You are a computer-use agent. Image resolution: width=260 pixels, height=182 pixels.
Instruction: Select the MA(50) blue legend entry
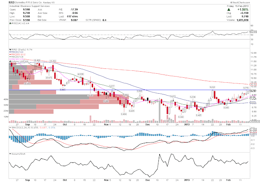(16, 52)
